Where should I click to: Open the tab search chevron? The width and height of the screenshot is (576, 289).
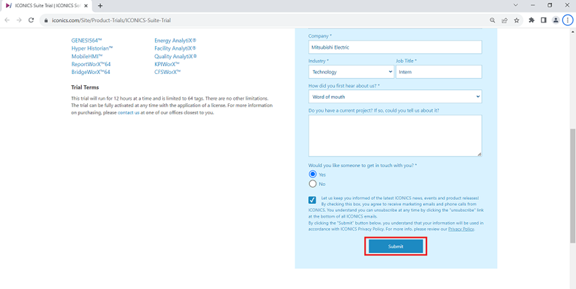tap(515, 5)
